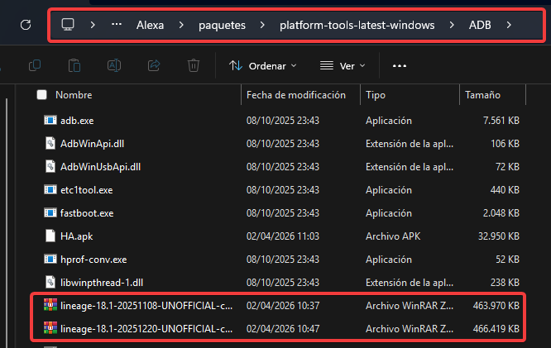The height and width of the screenshot is (348, 551).
Task: Click the Share icon in the toolbar
Action: coord(154,65)
